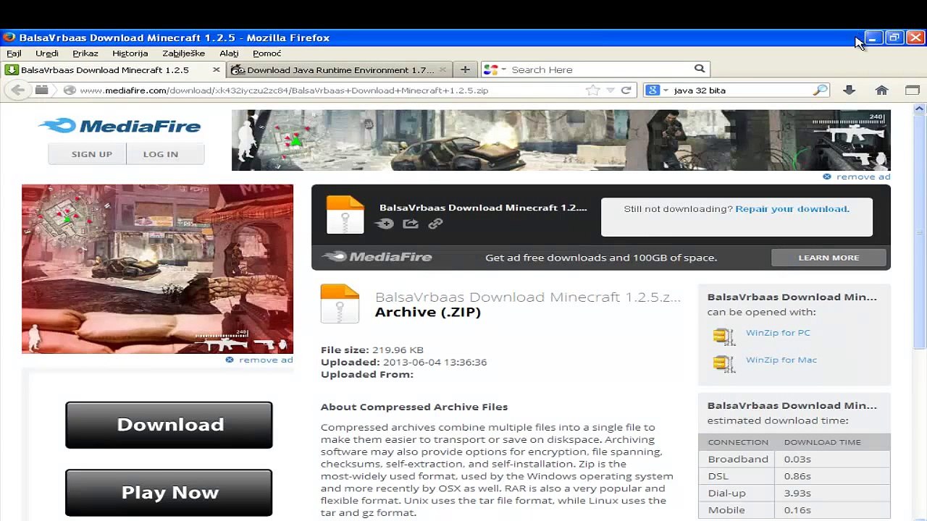927x521 pixels.
Task: Open the Pomoć menu
Action: pyautogui.click(x=267, y=53)
